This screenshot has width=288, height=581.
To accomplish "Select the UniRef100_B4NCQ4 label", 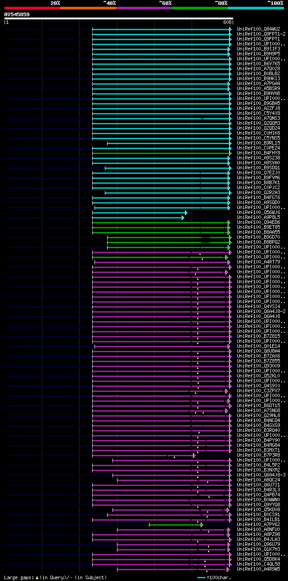I will tap(258, 420).
